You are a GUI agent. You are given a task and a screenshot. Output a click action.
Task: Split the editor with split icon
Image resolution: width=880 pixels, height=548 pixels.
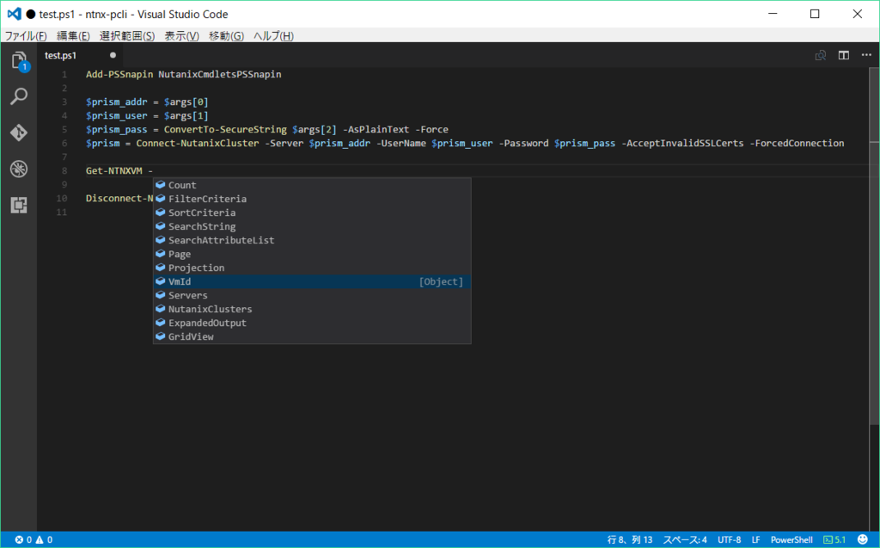844,55
